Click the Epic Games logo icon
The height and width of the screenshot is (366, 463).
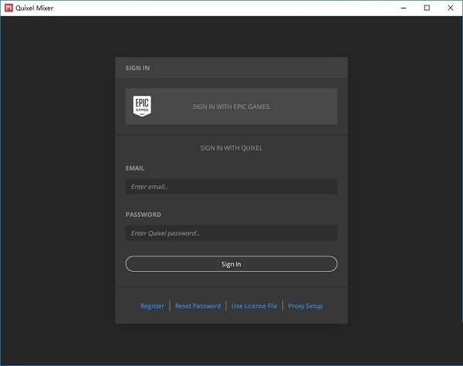coord(142,107)
